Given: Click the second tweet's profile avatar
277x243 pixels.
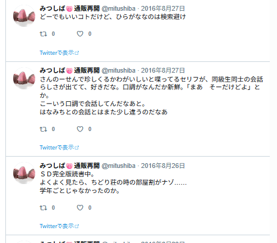Looking at the screenshot, I should point(24,78).
